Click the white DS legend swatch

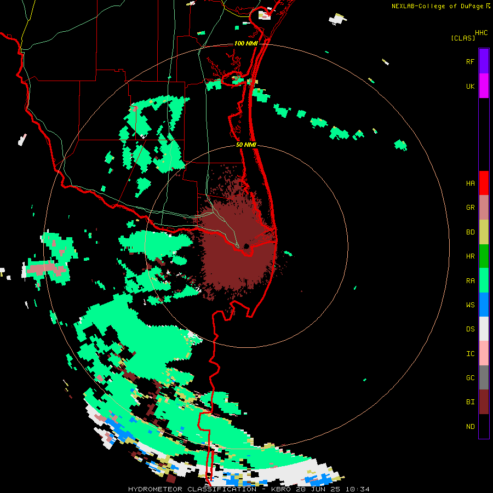pyautogui.click(x=484, y=329)
